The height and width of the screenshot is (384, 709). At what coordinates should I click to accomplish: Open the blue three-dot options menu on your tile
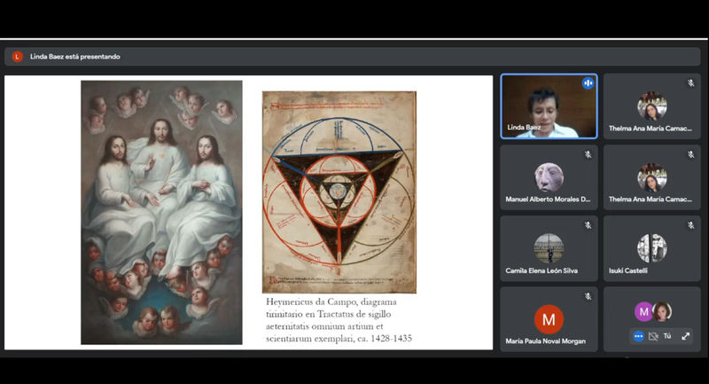638,336
